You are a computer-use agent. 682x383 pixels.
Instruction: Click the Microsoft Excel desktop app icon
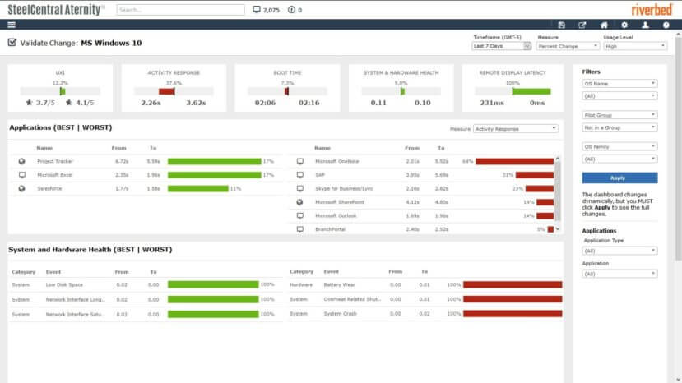(21, 175)
